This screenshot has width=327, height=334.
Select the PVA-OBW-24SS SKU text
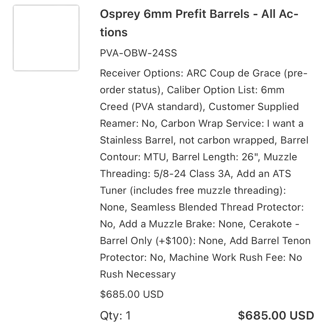click(x=138, y=53)
